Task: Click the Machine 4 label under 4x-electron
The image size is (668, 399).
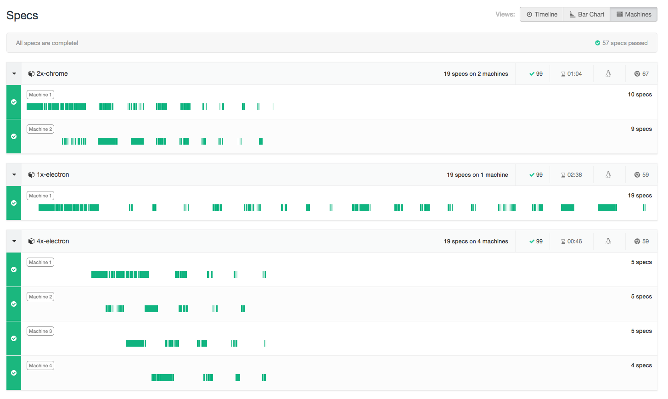Action: [40, 366]
